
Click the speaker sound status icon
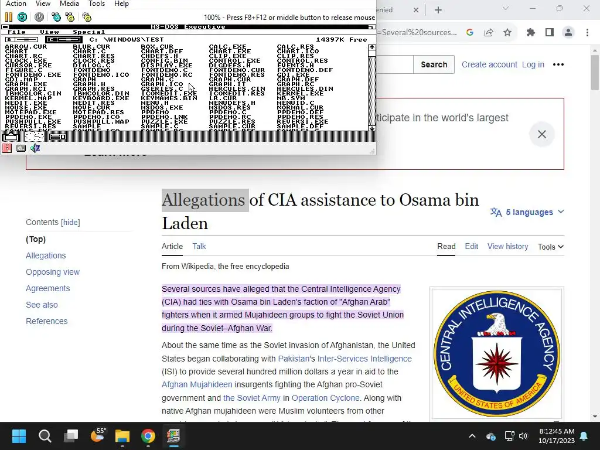tap(35, 148)
